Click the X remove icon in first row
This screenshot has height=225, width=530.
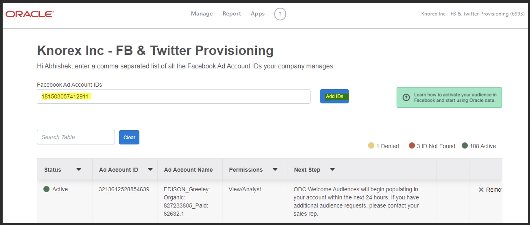tap(481, 190)
